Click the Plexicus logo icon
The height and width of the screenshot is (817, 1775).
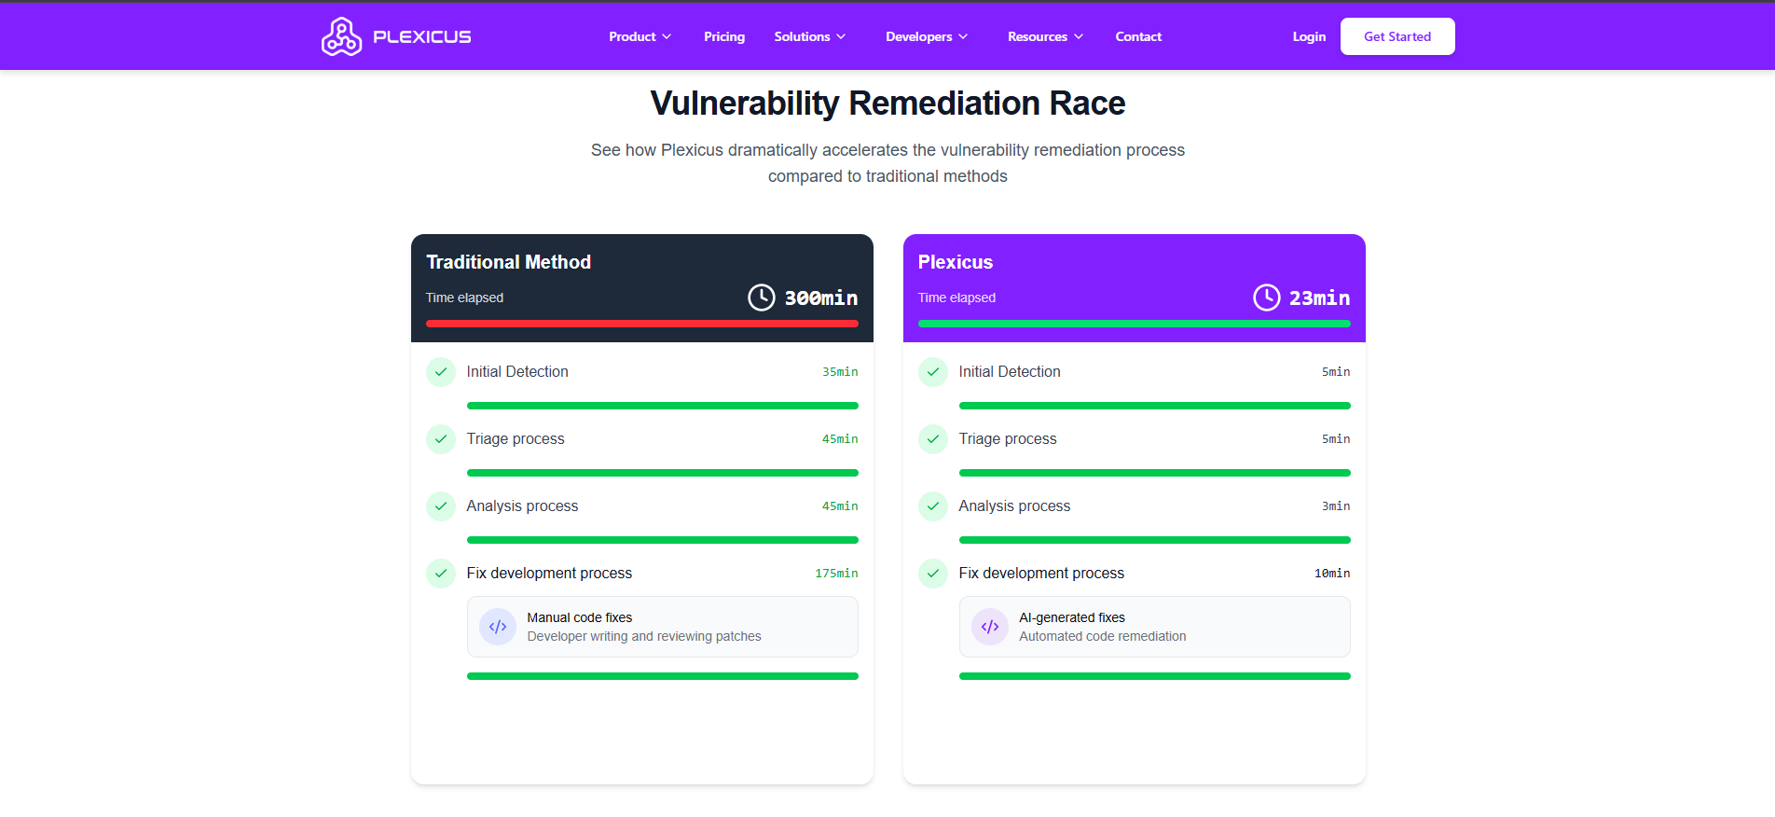(x=341, y=36)
